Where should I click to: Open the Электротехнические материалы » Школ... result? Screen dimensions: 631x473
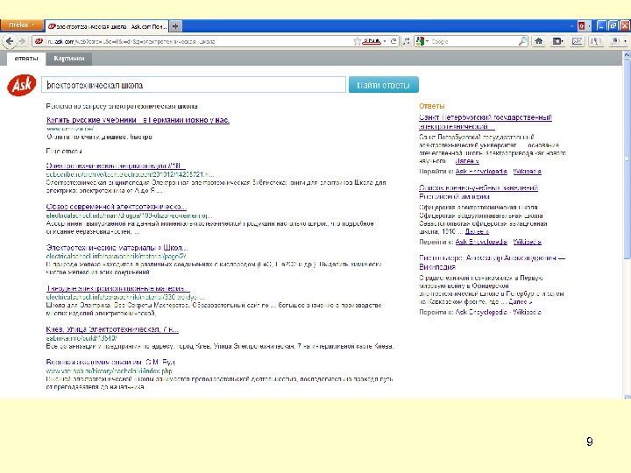pyautogui.click(x=117, y=247)
